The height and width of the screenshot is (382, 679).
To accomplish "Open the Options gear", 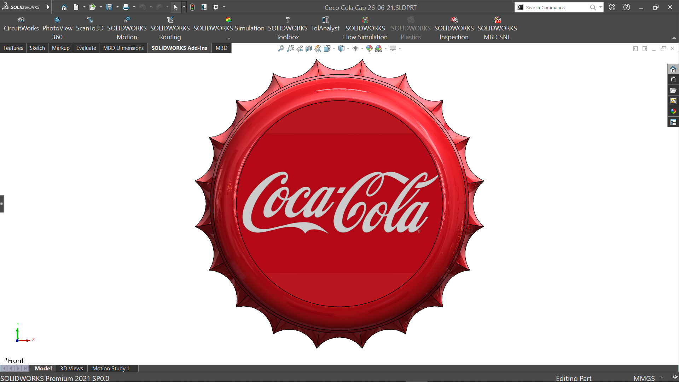I will (216, 7).
